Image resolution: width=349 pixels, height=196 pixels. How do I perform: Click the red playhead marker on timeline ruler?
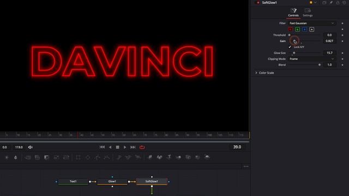pos(78,134)
